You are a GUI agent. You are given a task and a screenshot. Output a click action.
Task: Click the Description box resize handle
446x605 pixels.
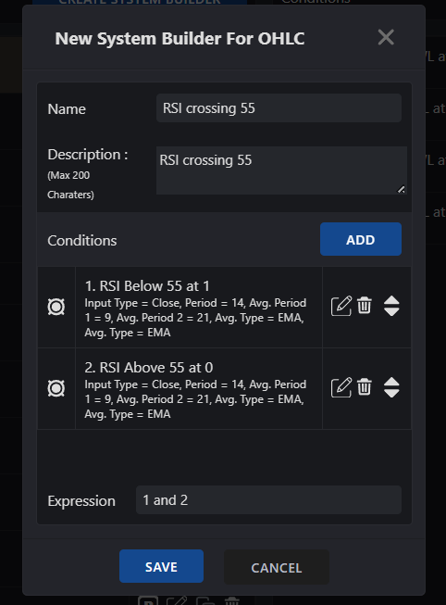pos(402,189)
